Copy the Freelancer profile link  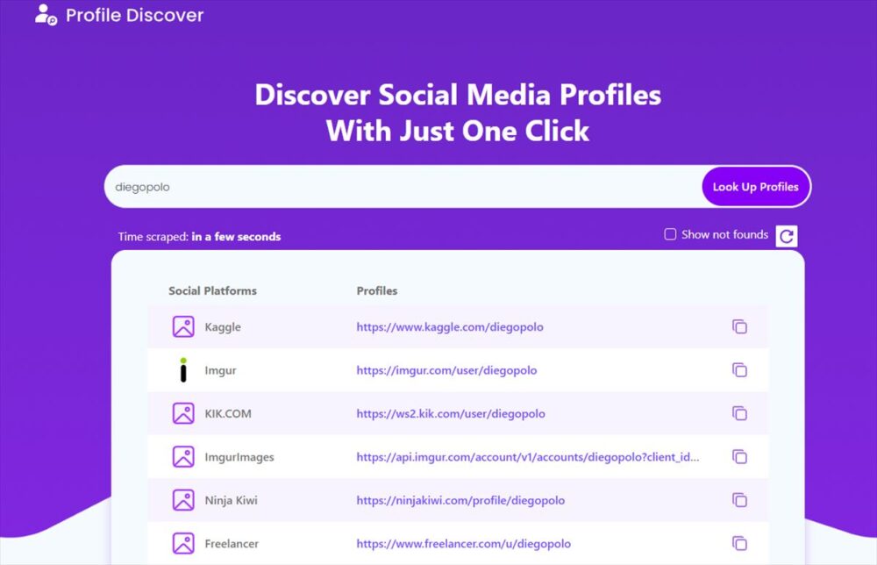point(739,543)
